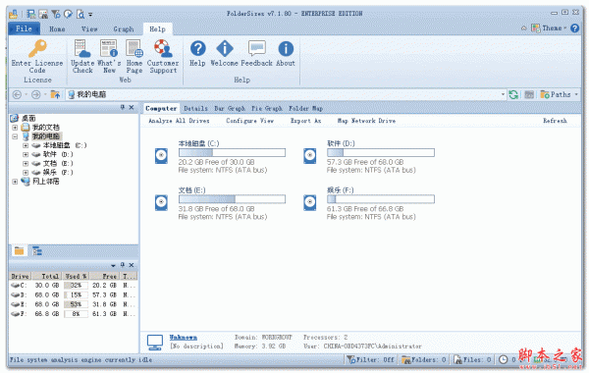
Task: Click the C: drive disk icon
Action: (161, 155)
